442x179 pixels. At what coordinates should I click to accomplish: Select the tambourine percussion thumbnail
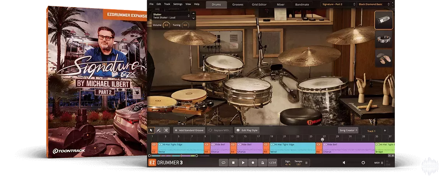384,39
